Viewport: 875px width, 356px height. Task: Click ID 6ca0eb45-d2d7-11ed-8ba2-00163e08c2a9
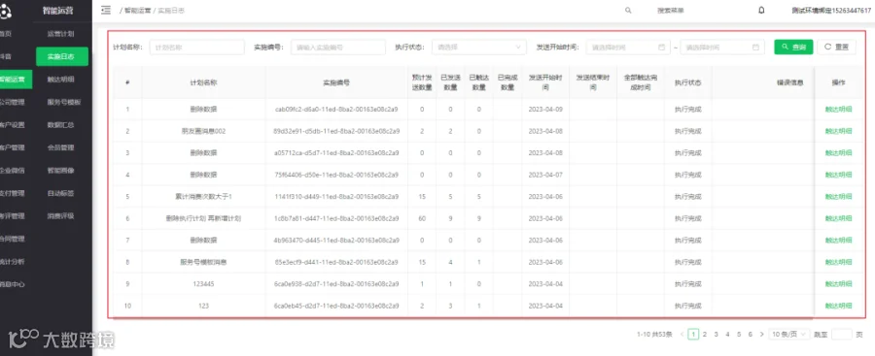click(x=336, y=306)
